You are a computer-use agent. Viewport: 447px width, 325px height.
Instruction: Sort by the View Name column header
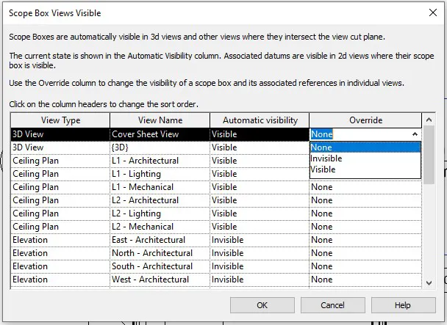(x=160, y=120)
